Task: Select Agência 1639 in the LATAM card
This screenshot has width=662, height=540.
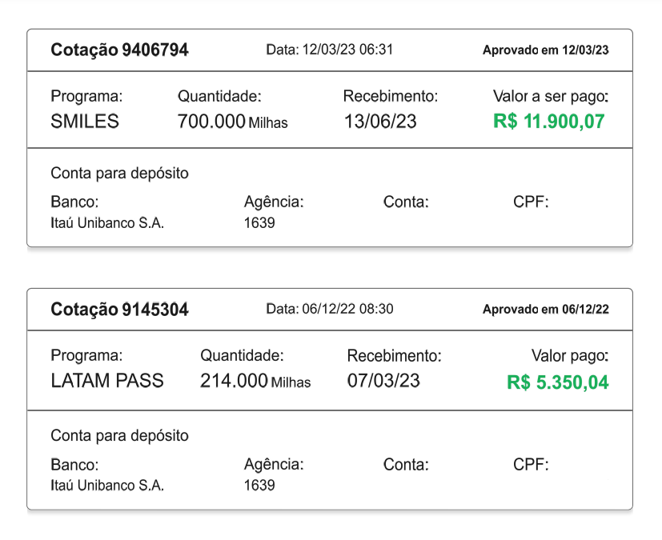Action: click(259, 485)
